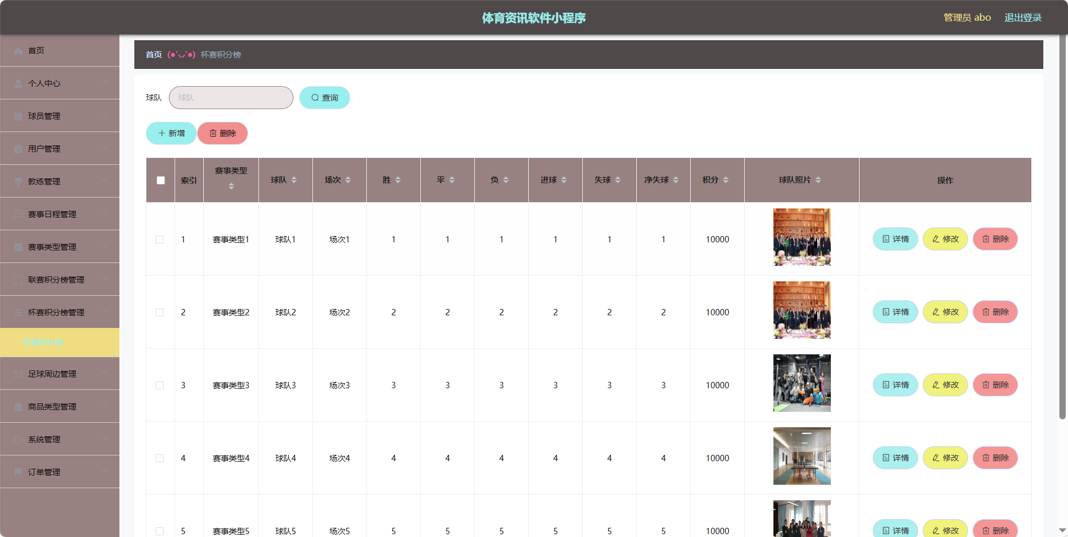This screenshot has height=537, width=1068.
Task: Click the icon beside 教练管理
Action: point(18,182)
